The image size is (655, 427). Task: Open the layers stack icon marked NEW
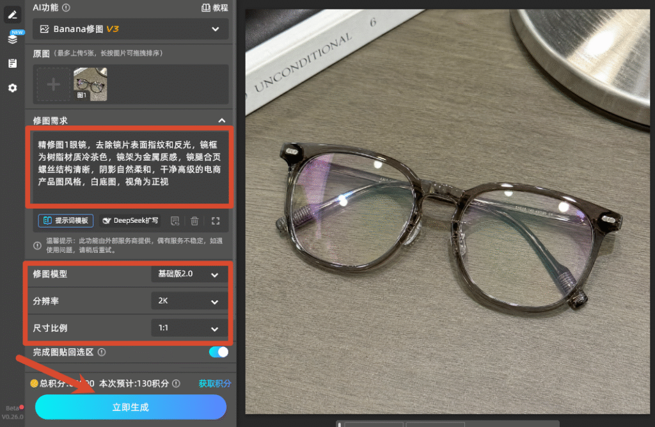point(13,39)
